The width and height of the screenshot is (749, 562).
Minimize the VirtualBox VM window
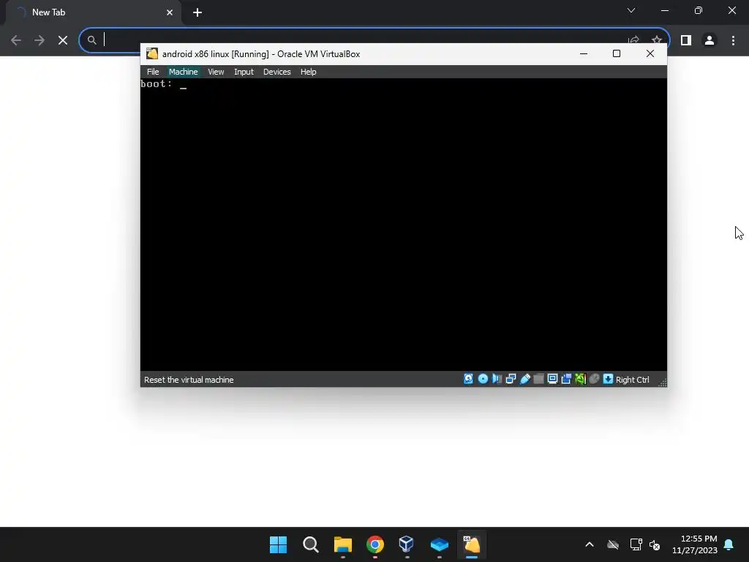pos(583,53)
